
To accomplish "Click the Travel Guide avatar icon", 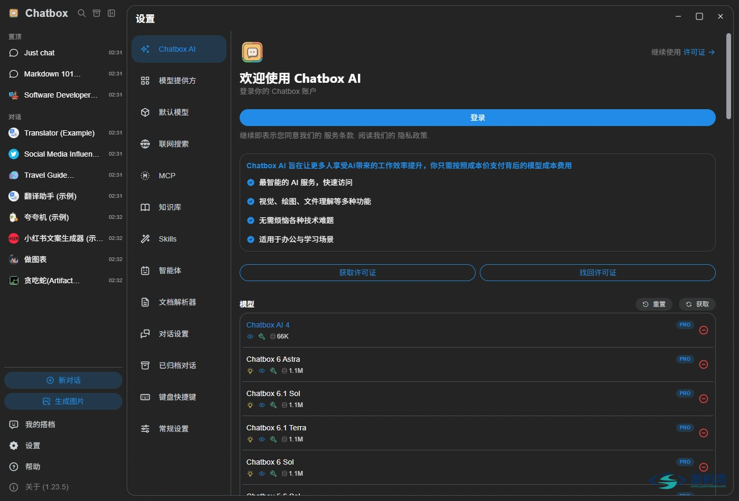I will tap(14, 175).
